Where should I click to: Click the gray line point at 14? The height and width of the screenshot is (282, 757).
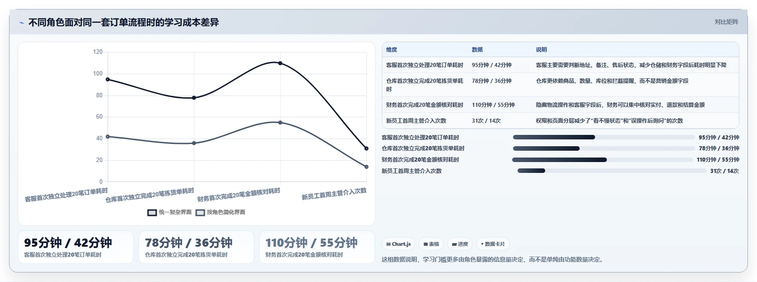click(x=366, y=167)
